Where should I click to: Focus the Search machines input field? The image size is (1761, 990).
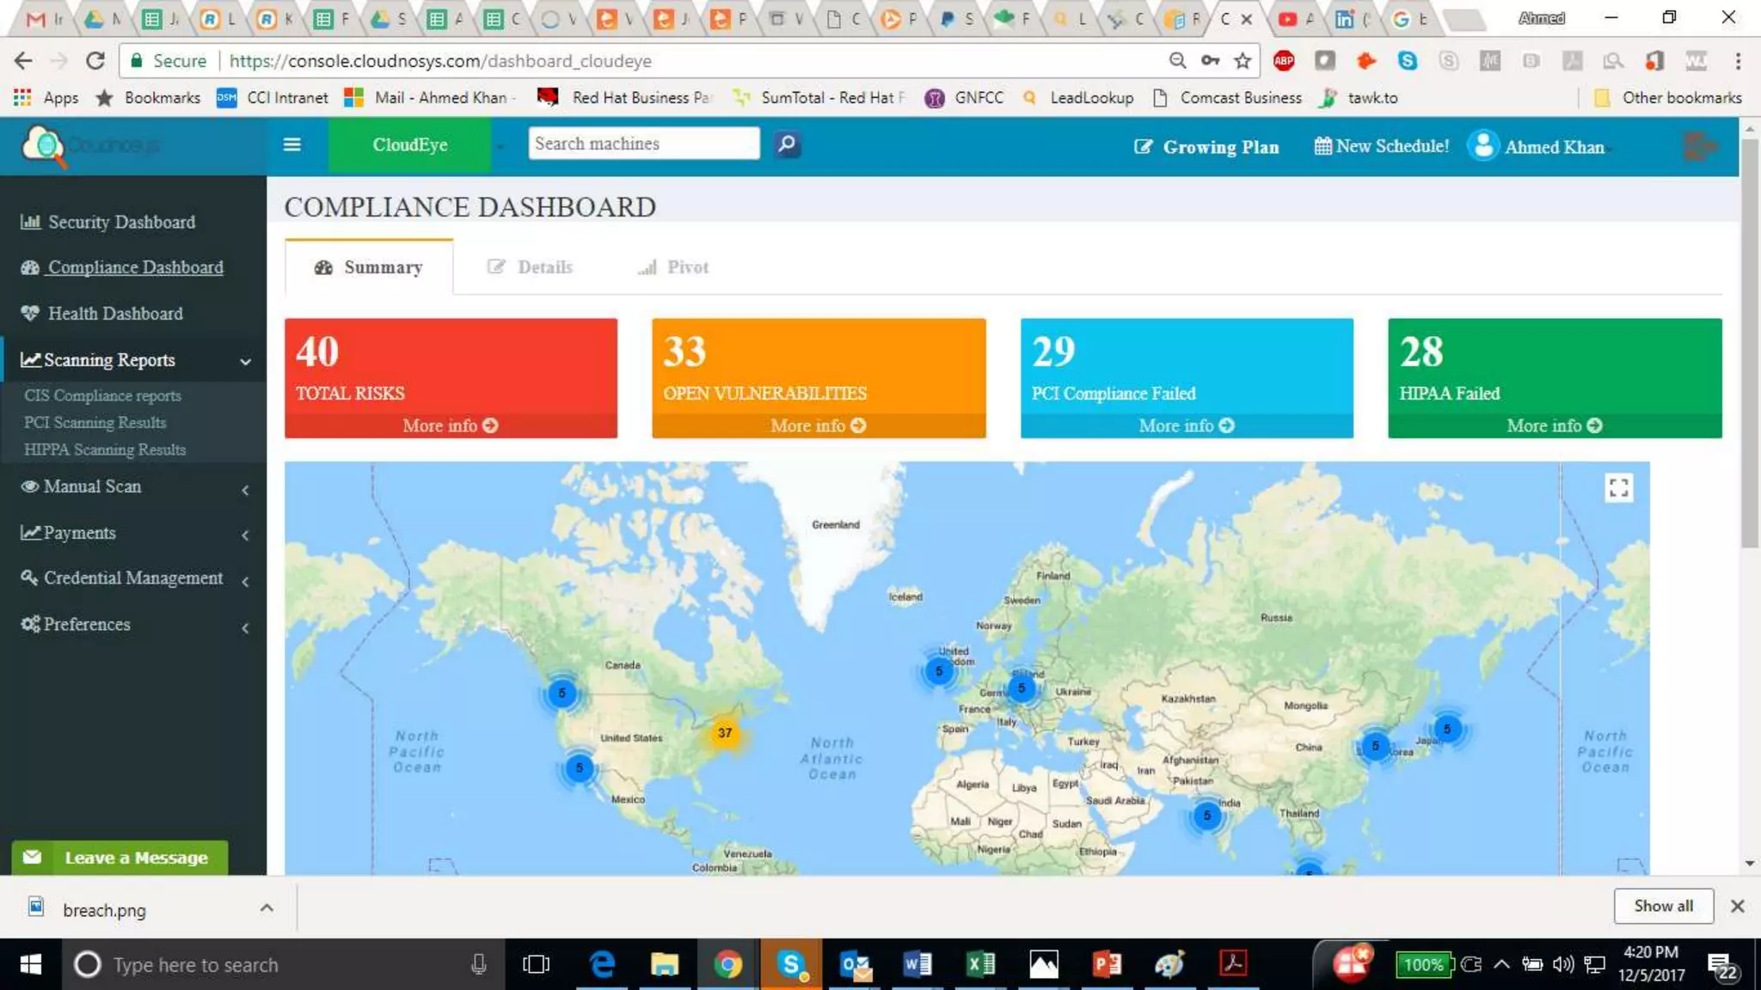(x=643, y=144)
